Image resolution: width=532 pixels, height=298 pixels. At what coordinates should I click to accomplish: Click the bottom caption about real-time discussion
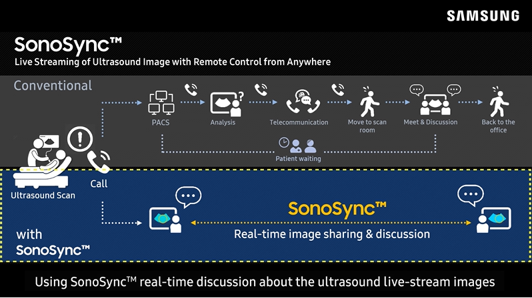[x=266, y=281]
